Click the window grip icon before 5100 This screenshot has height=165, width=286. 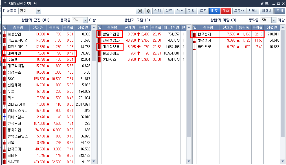click(x=5, y=3)
